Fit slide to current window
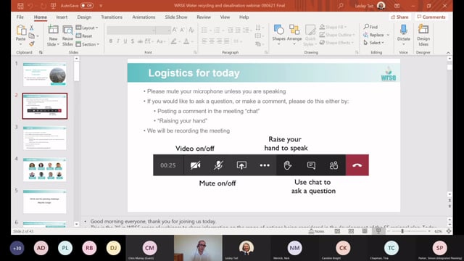This screenshot has height=261, width=464. pyautogui.click(x=449, y=231)
